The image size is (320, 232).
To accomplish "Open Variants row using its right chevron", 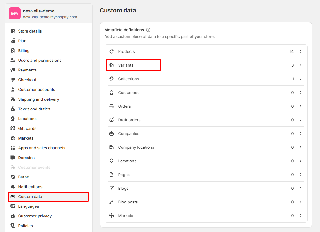I will [301, 65].
